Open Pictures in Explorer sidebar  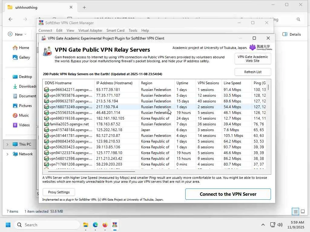coord(22,106)
